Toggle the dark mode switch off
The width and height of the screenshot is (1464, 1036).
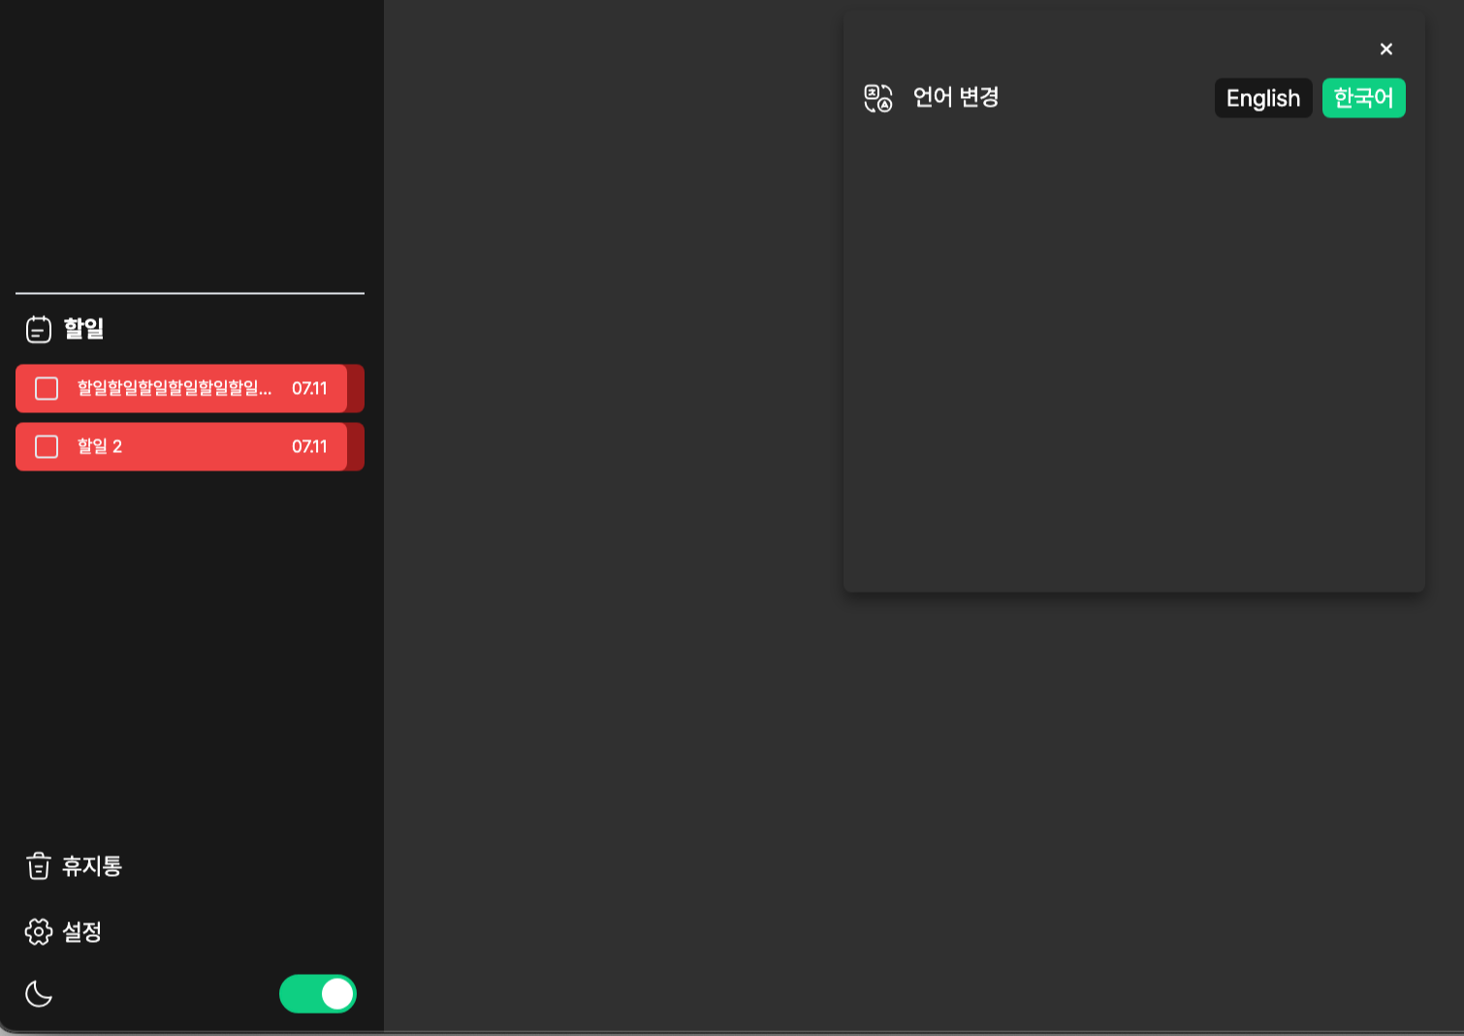pos(318,993)
